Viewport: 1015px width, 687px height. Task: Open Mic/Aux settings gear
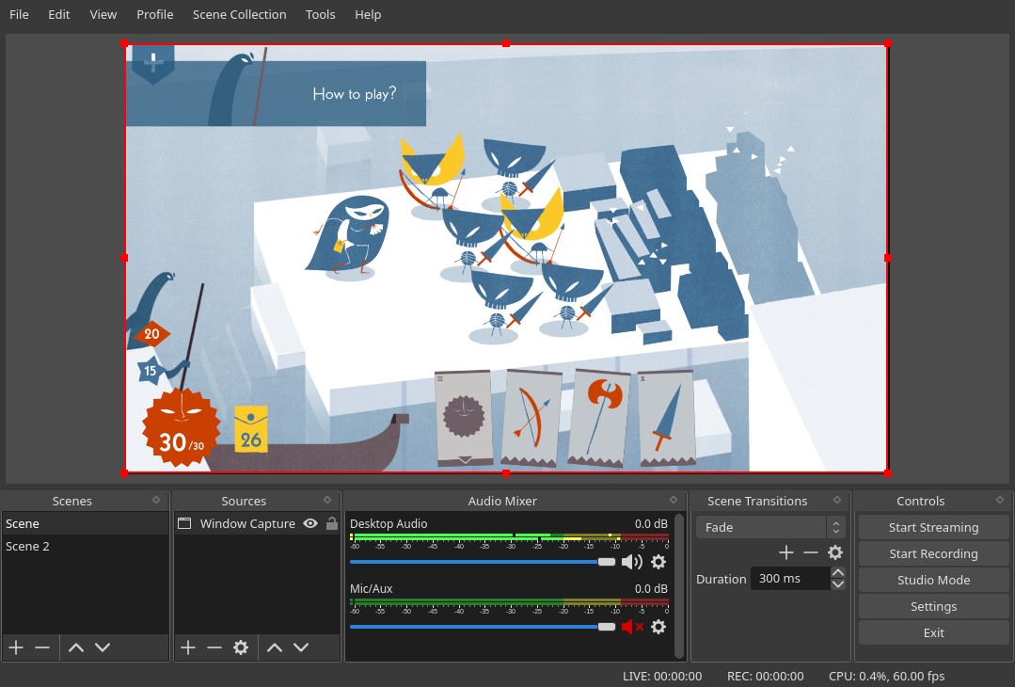point(658,626)
